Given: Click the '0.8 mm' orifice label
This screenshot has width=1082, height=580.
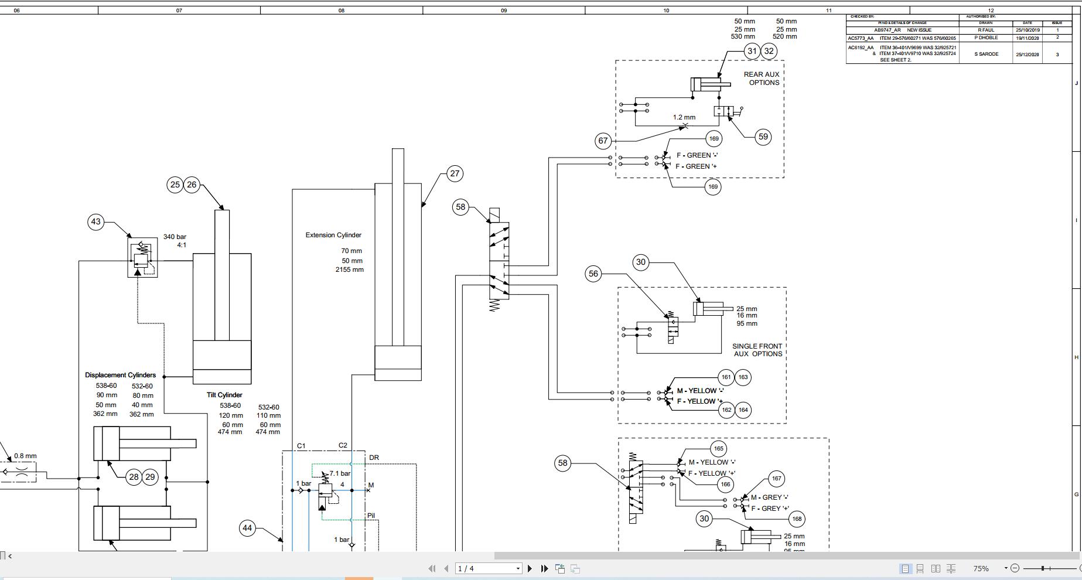Looking at the screenshot, I should 25,456.
